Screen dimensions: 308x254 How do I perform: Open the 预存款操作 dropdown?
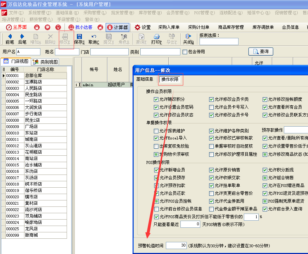(296, 130)
